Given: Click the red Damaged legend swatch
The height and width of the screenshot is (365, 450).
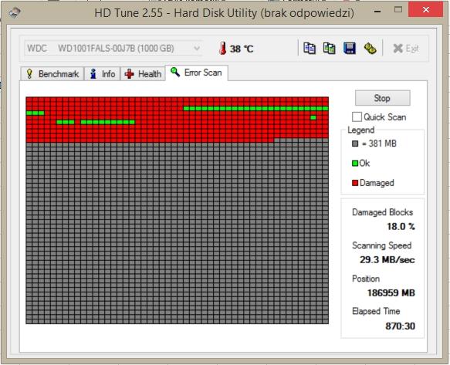Looking at the screenshot, I should [x=355, y=183].
